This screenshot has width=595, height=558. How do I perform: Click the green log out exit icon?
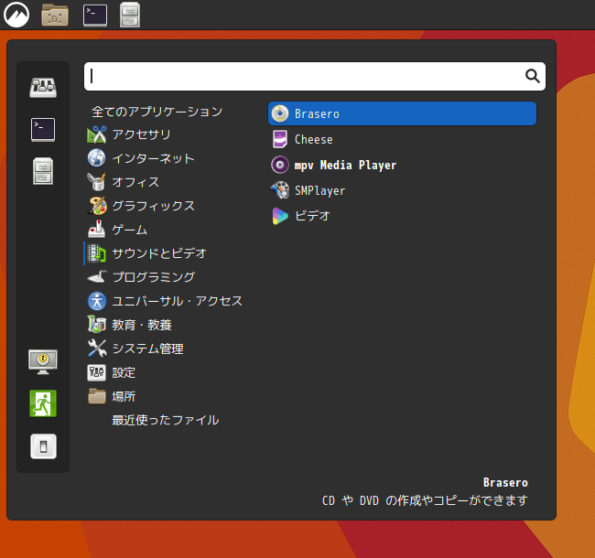[x=43, y=403]
